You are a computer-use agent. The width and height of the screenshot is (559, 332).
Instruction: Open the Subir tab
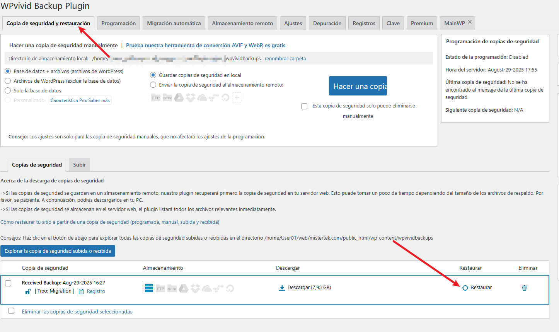(79, 165)
